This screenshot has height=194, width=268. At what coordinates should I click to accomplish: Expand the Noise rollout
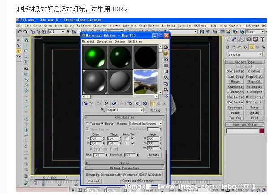[125, 163]
